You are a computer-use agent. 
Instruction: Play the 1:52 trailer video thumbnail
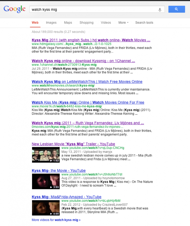pyautogui.click(x=46, y=155)
